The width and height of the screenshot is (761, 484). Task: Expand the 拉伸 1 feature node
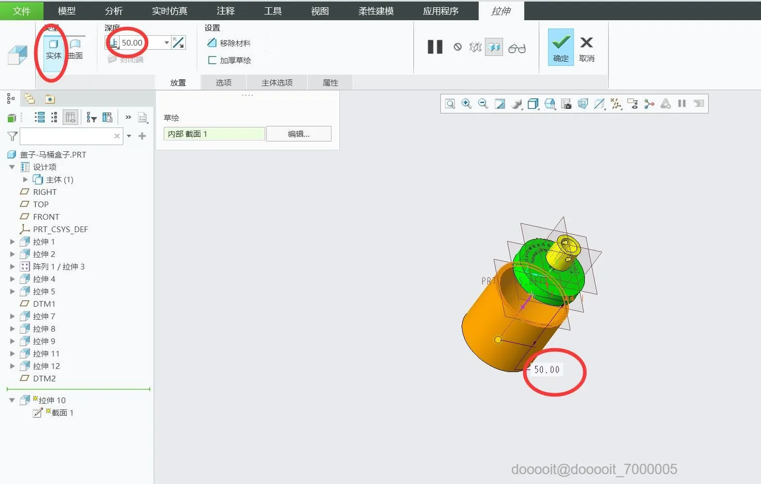coord(12,241)
